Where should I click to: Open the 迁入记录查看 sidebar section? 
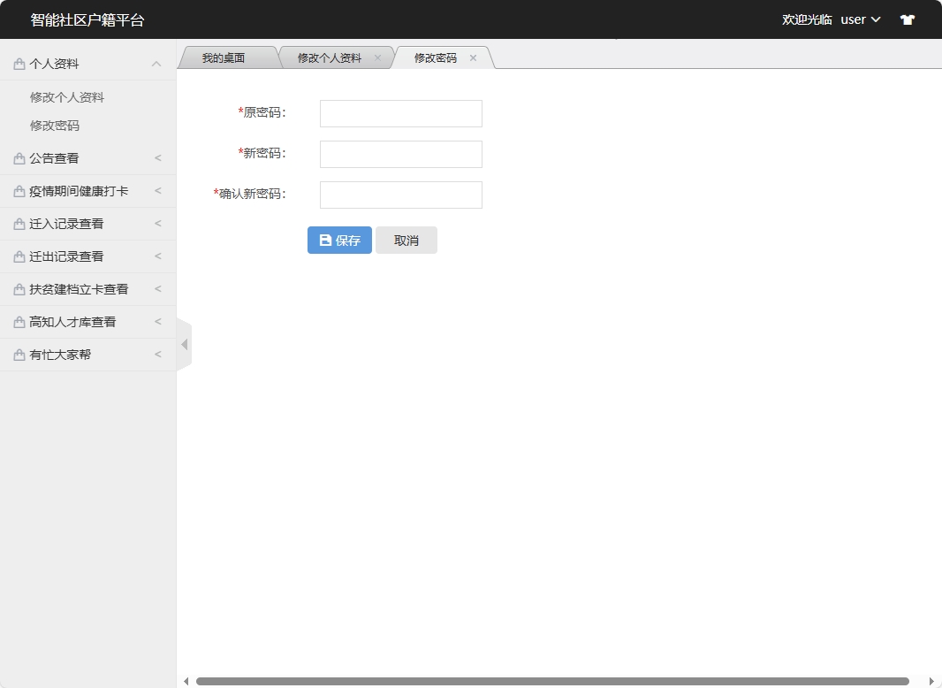pos(87,224)
